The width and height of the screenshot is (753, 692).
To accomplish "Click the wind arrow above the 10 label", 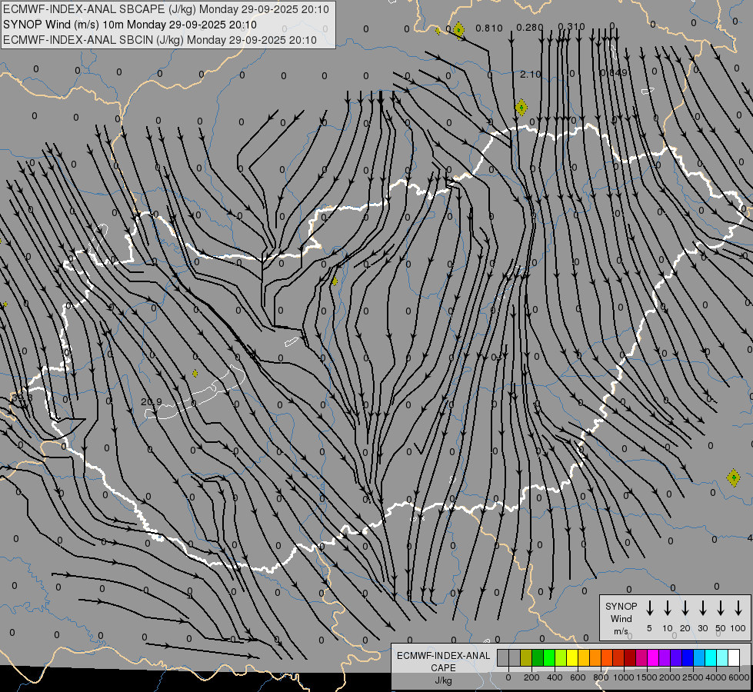I will pyautogui.click(x=667, y=608).
